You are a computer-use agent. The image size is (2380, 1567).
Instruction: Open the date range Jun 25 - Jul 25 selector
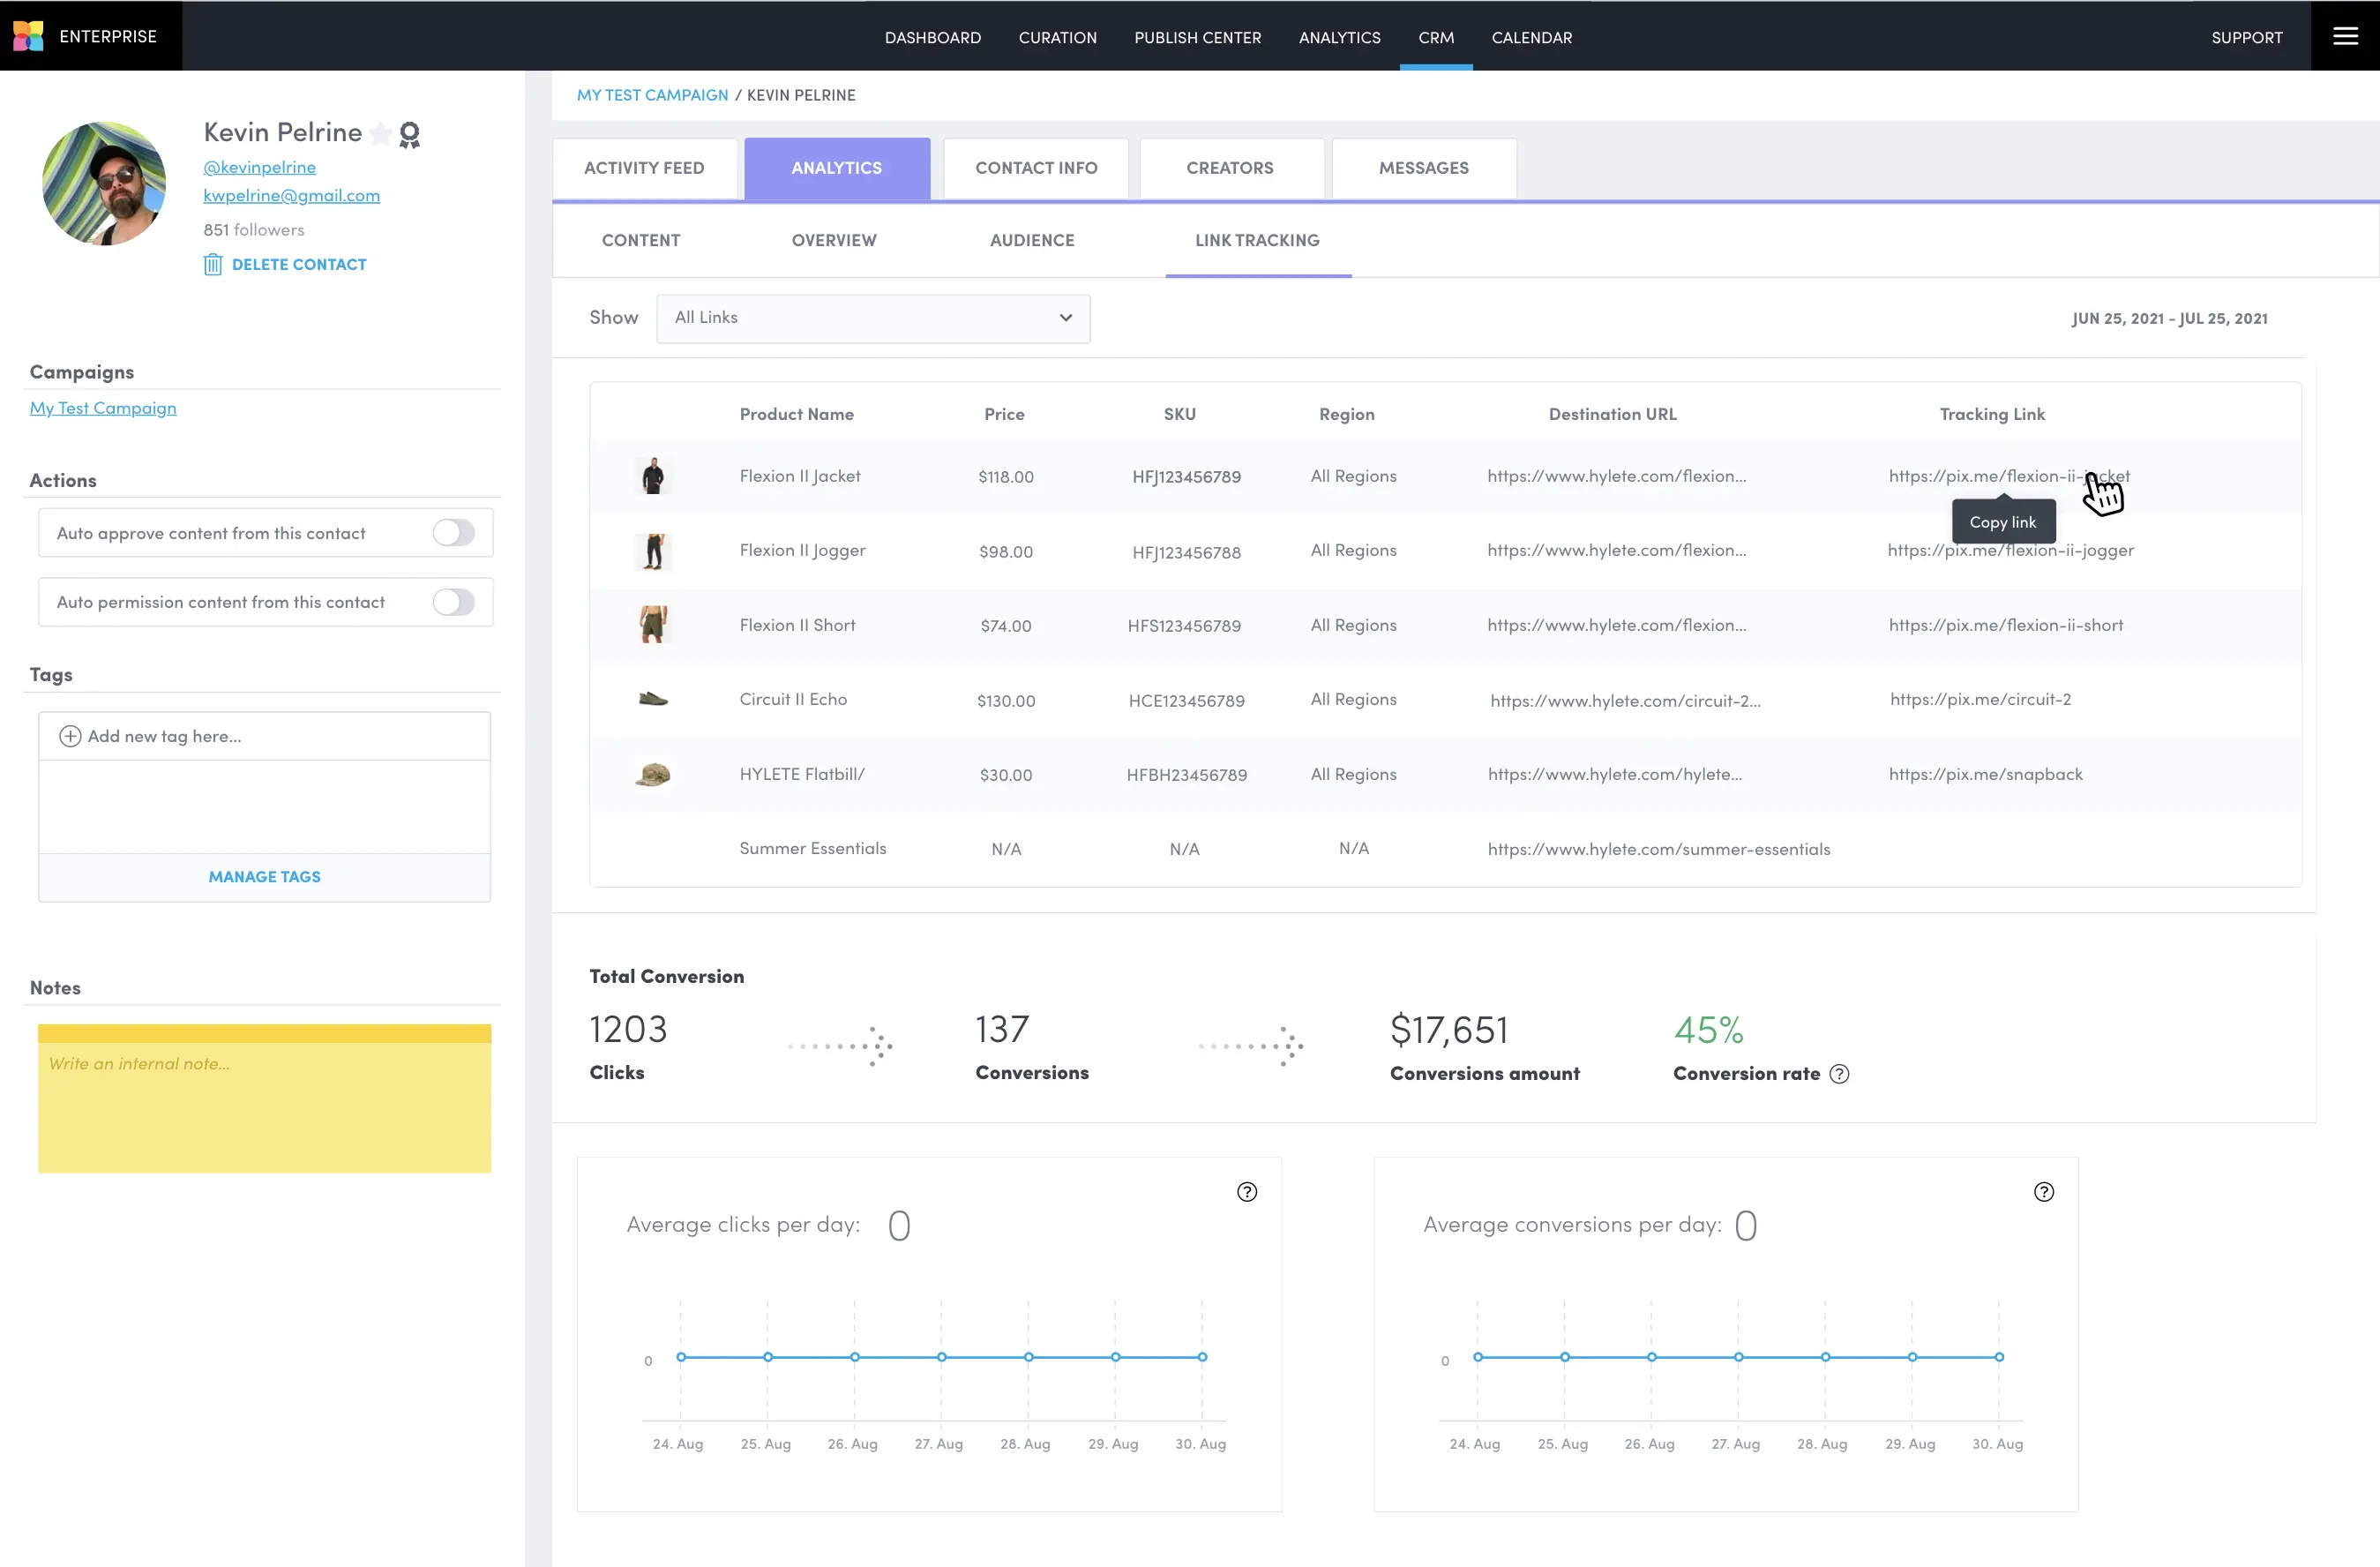(x=2169, y=318)
